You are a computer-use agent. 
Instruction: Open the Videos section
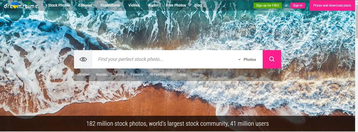tap(134, 5)
